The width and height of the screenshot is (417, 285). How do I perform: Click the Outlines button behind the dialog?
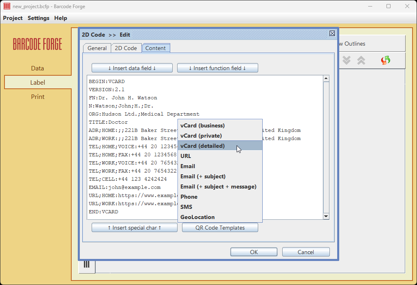372,44
